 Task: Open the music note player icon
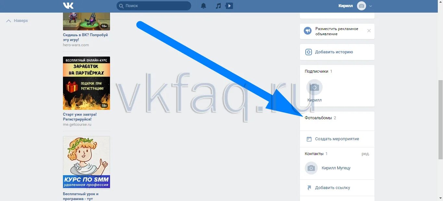click(218, 6)
